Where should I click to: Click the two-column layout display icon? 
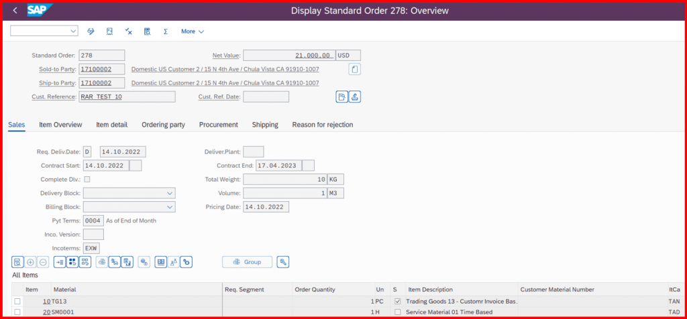(161, 262)
